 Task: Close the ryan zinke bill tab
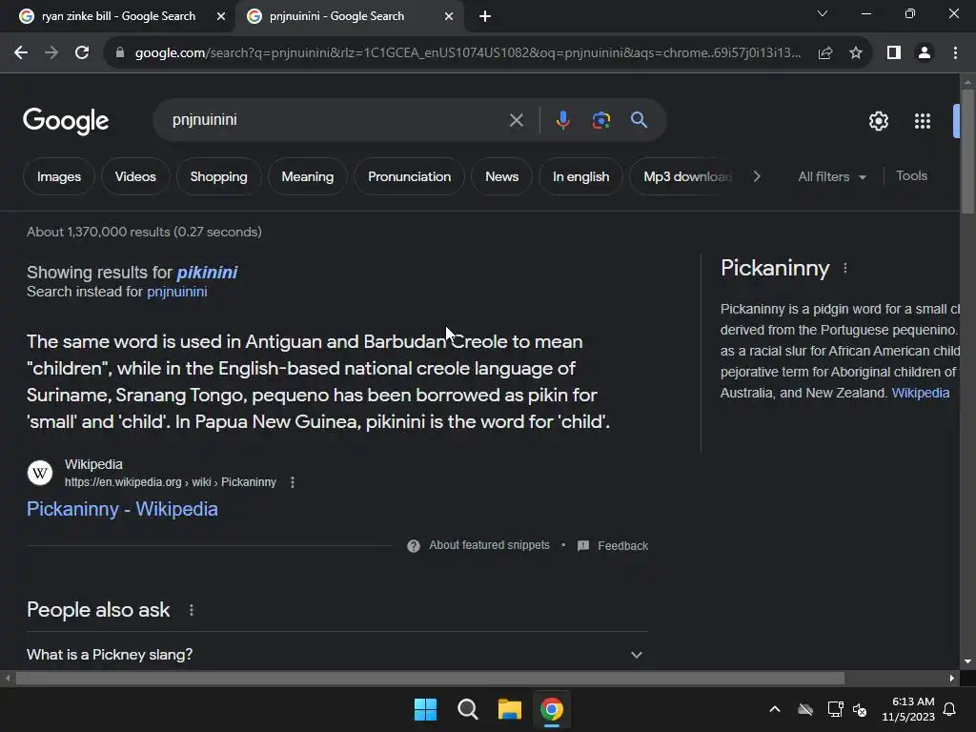[221, 17]
